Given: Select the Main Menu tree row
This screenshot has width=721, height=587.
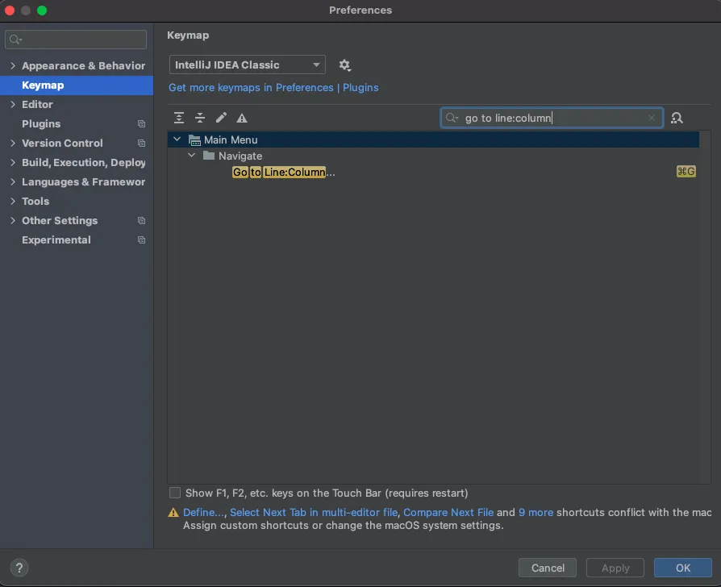Looking at the screenshot, I should coord(434,139).
